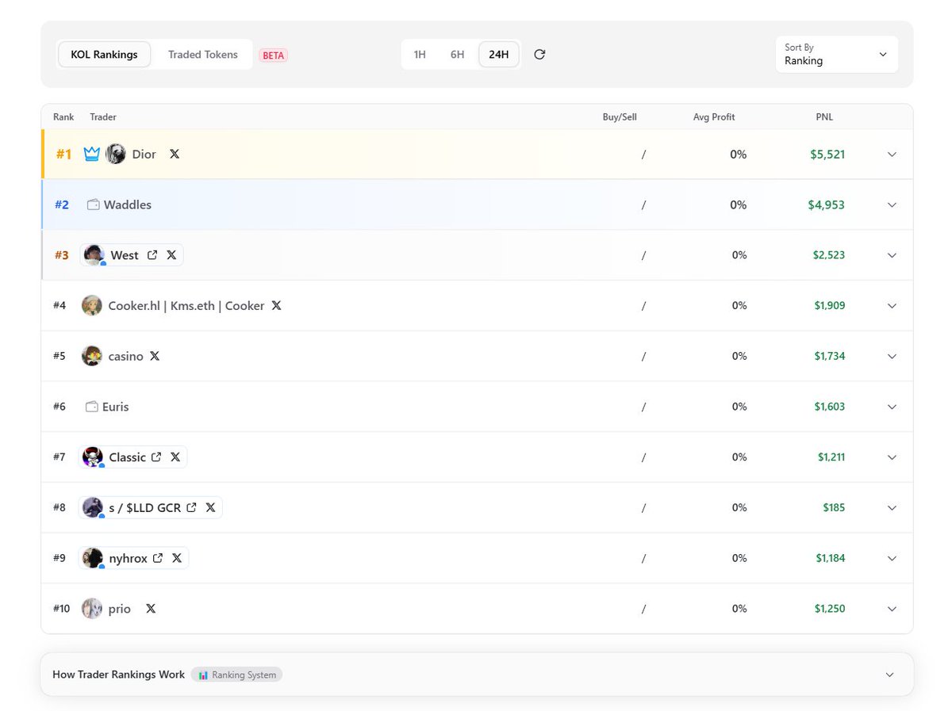The image size is (952, 711).
Task: Expand West's row details chevron
Action: pyautogui.click(x=892, y=255)
